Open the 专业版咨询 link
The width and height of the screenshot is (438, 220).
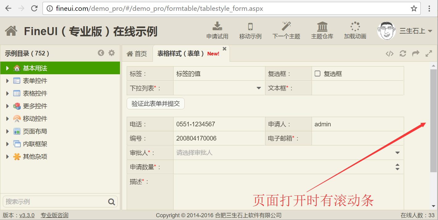coord(55,215)
